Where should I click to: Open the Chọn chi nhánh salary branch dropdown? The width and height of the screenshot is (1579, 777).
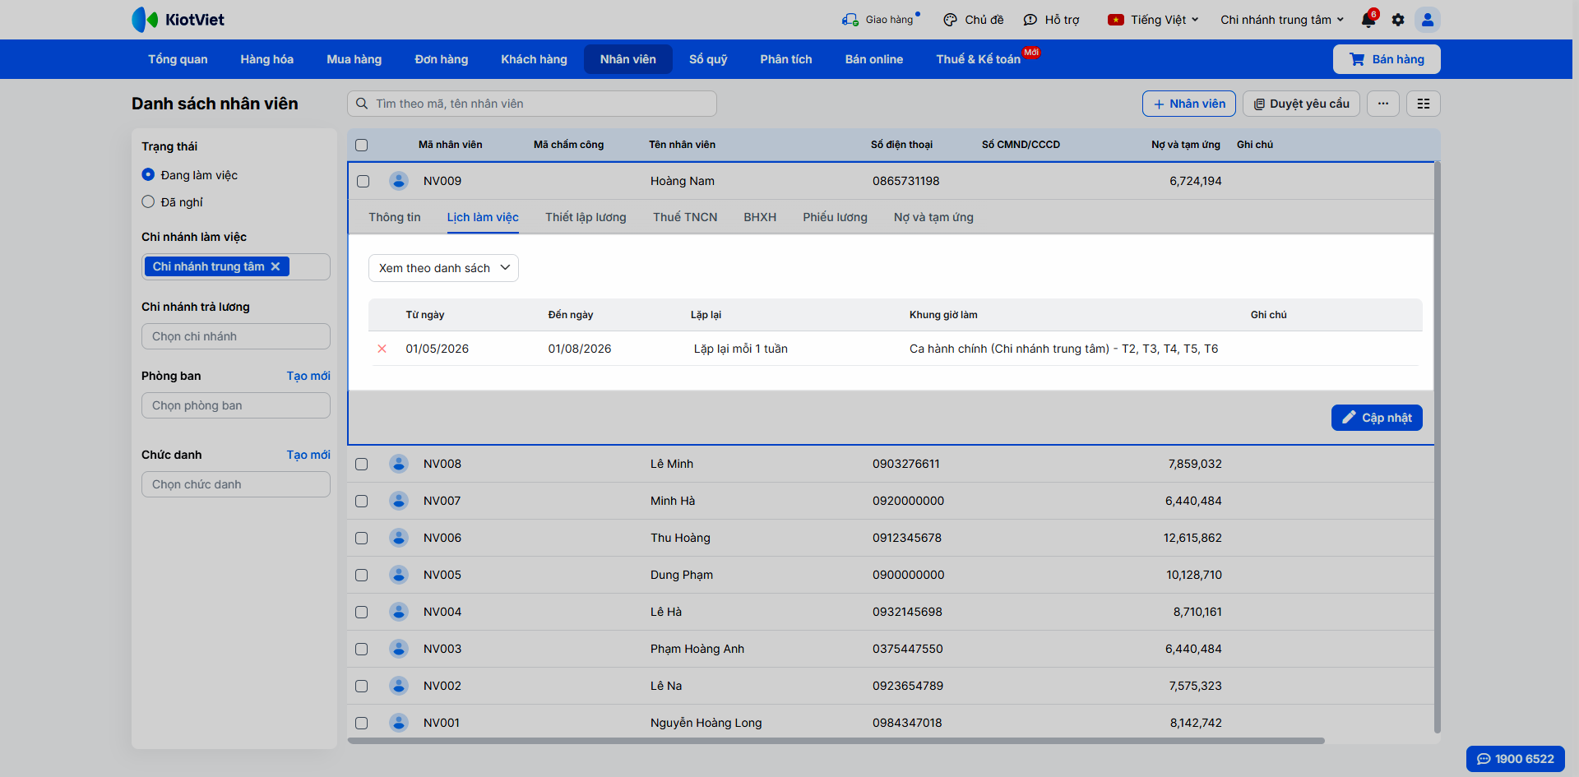click(236, 336)
